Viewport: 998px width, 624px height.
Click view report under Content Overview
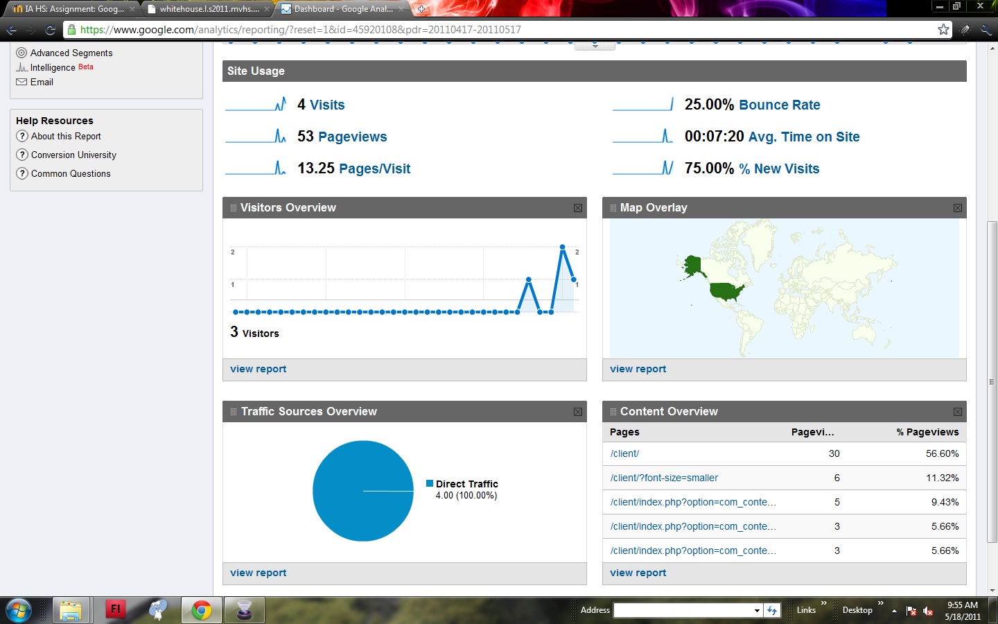[638, 573]
